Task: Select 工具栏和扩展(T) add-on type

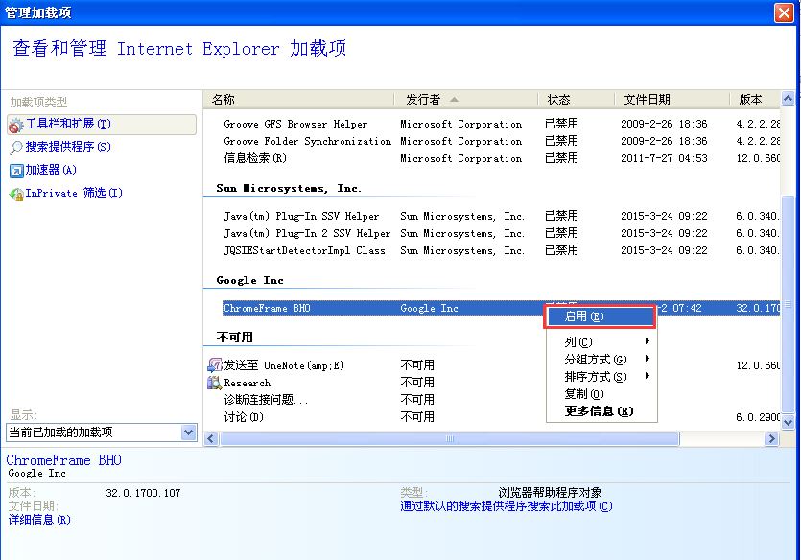Action: (102, 124)
